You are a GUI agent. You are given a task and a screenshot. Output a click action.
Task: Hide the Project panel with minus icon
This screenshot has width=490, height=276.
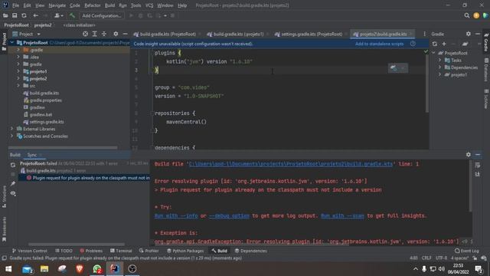coord(125,34)
